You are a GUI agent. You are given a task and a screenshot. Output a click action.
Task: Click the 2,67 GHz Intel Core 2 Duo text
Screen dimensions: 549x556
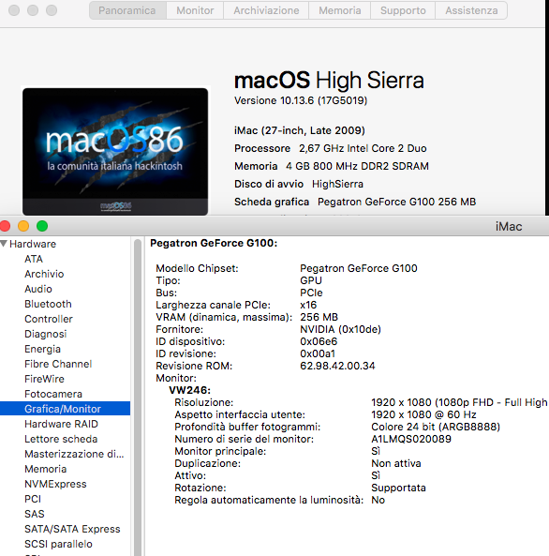363,148
